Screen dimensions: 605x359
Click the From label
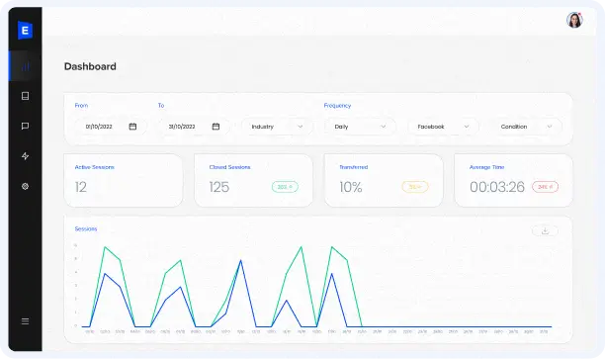point(81,106)
